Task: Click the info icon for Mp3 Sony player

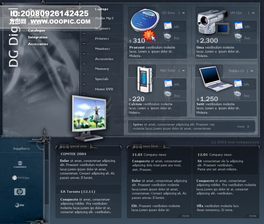Action: [168, 84]
